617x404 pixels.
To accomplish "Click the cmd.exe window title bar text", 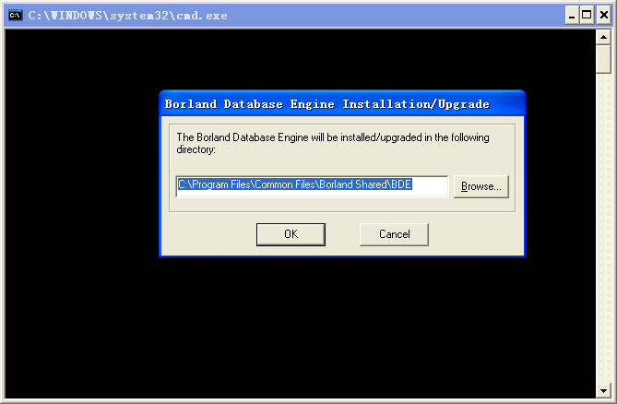I will (127, 16).
